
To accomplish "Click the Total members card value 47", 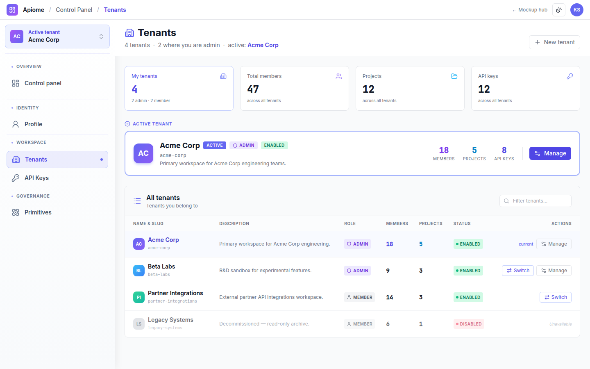I will coord(253,89).
